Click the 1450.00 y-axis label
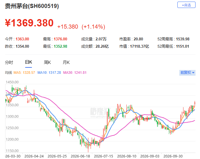 (12, 82)
